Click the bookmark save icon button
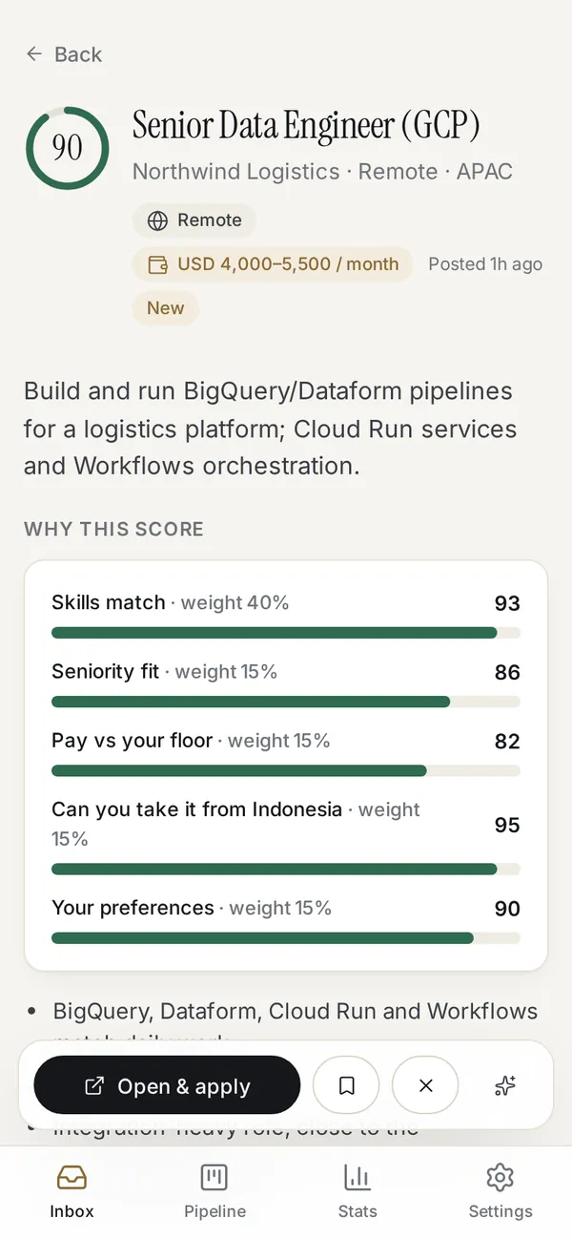The width and height of the screenshot is (572, 1239). click(347, 1085)
